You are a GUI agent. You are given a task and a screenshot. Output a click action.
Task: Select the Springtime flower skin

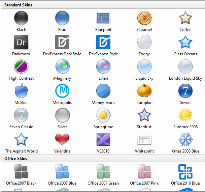coord(103,115)
